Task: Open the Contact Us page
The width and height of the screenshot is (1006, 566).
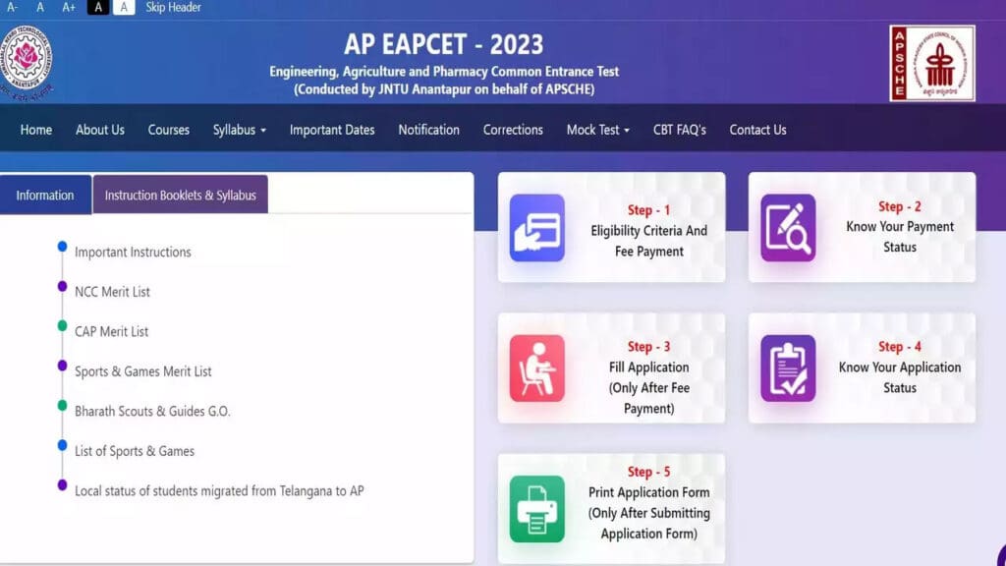Action: pyautogui.click(x=757, y=130)
